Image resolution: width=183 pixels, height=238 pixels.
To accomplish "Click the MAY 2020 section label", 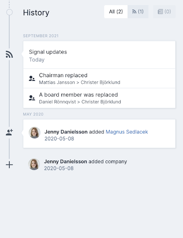I will tap(33, 114).
